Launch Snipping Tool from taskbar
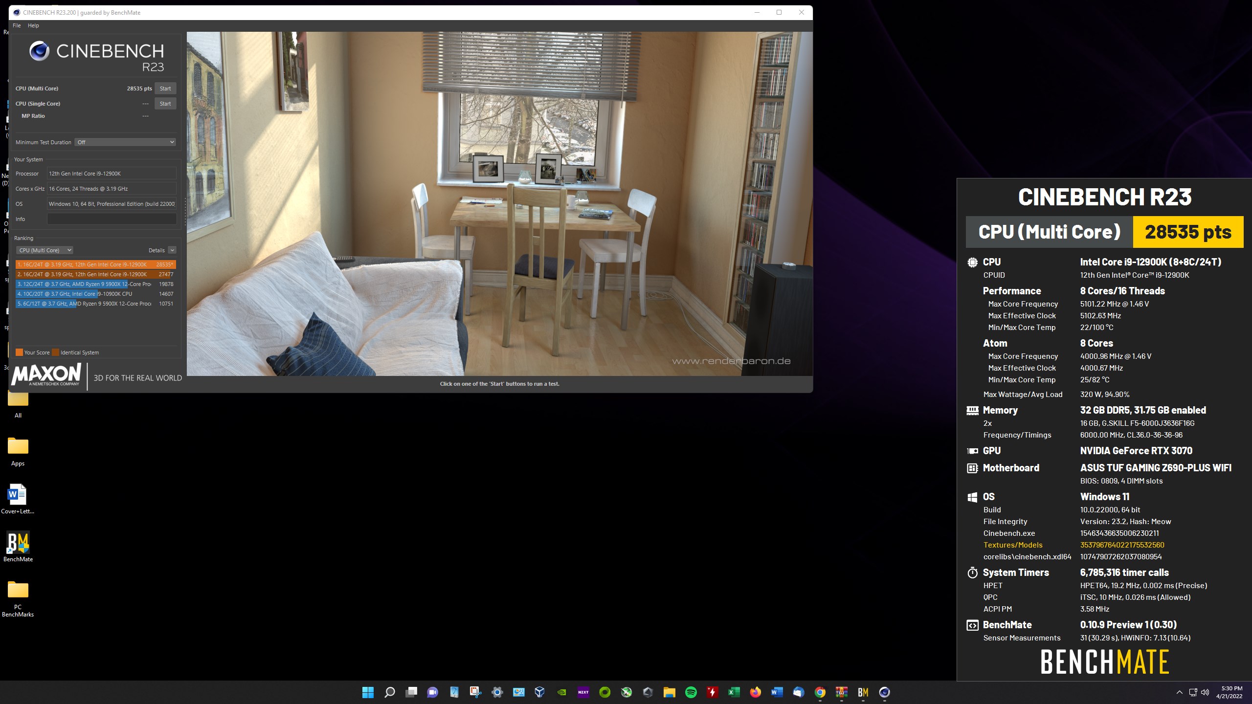 (x=475, y=692)
